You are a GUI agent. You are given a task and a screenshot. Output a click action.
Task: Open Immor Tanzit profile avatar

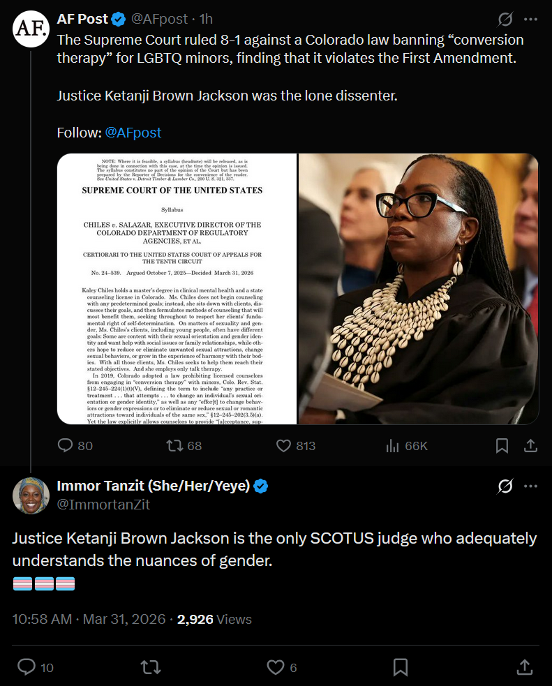coord(31,495)
